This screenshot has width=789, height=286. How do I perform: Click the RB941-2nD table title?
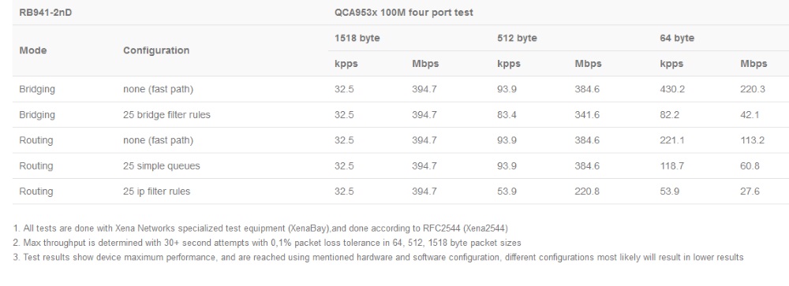point(45,13)
